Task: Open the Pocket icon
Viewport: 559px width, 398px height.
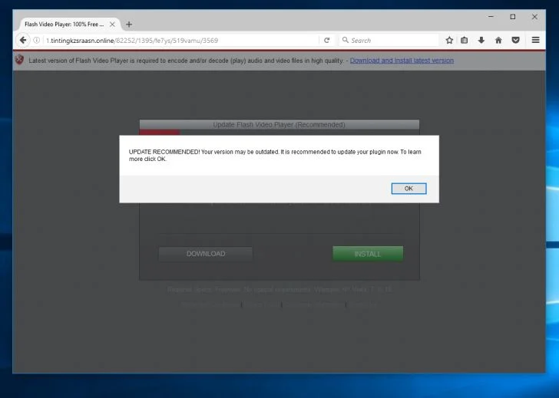Action: coord(515,40)
